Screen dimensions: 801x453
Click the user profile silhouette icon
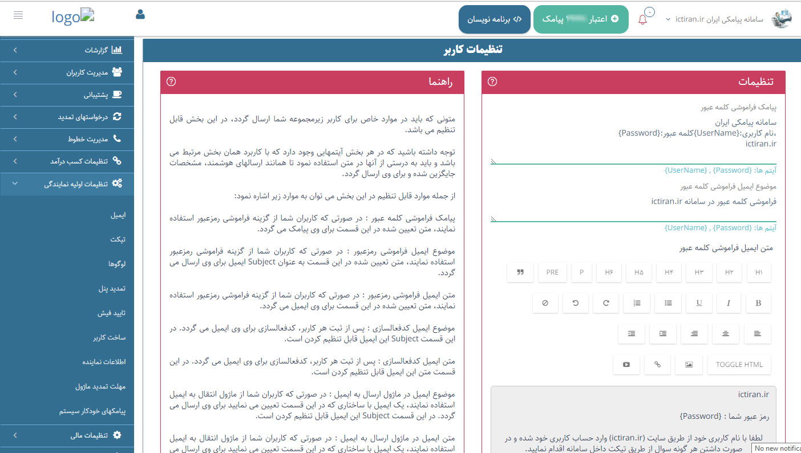pyautogui.click(x=140, y=14)
